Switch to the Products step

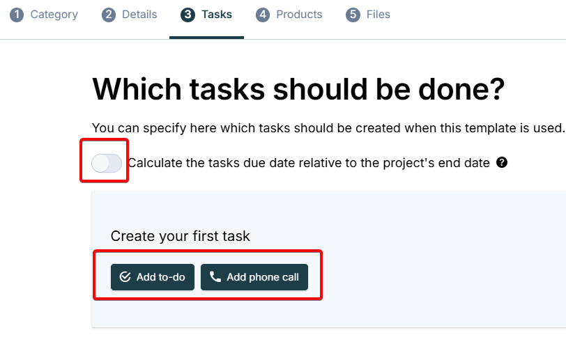pos(289,15)
